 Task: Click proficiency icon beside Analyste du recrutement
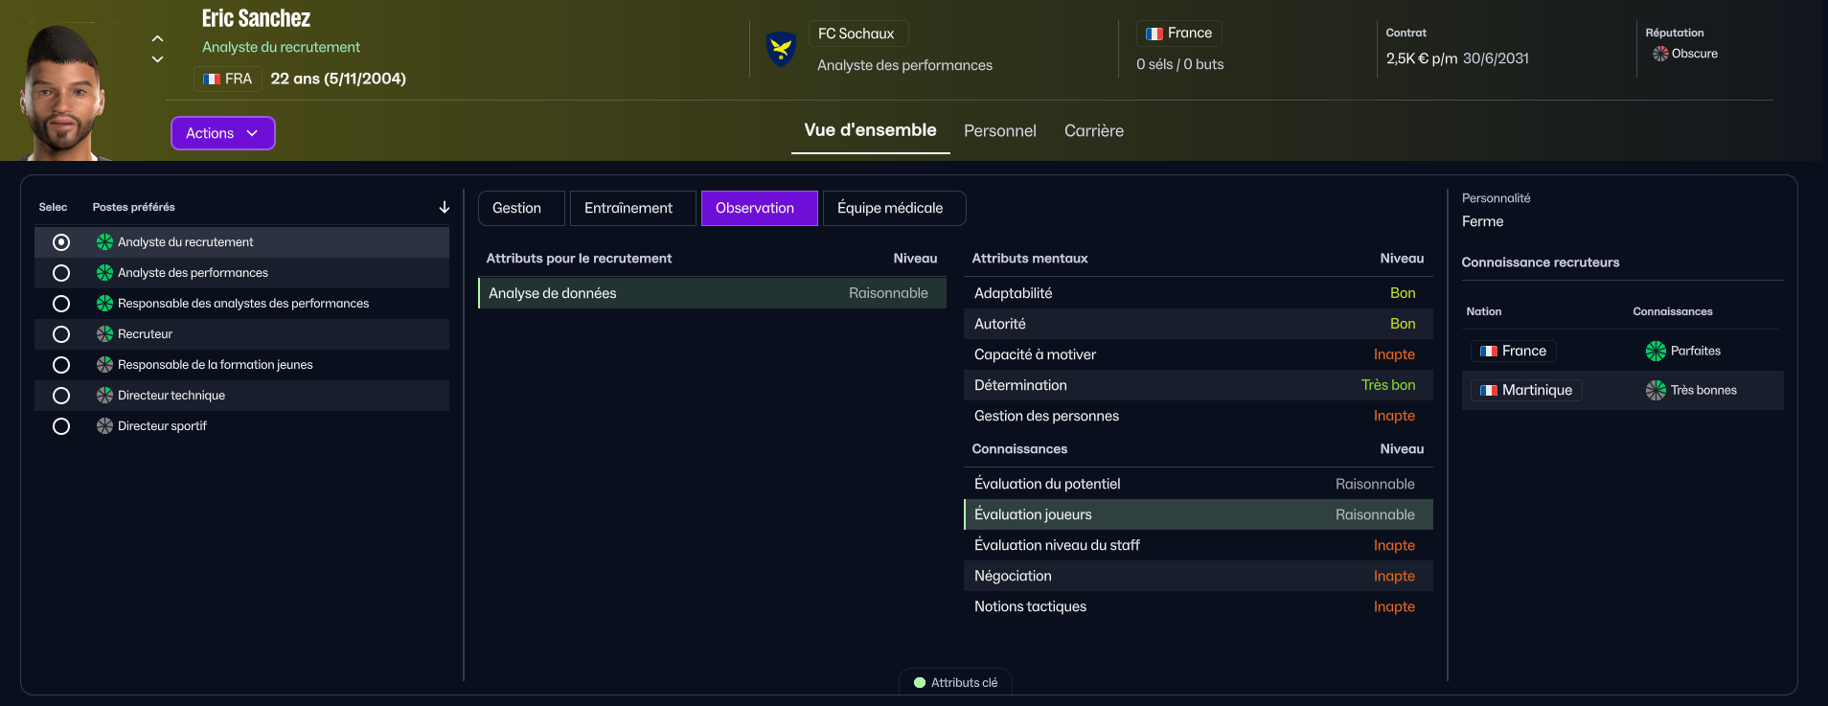[104, 242]
